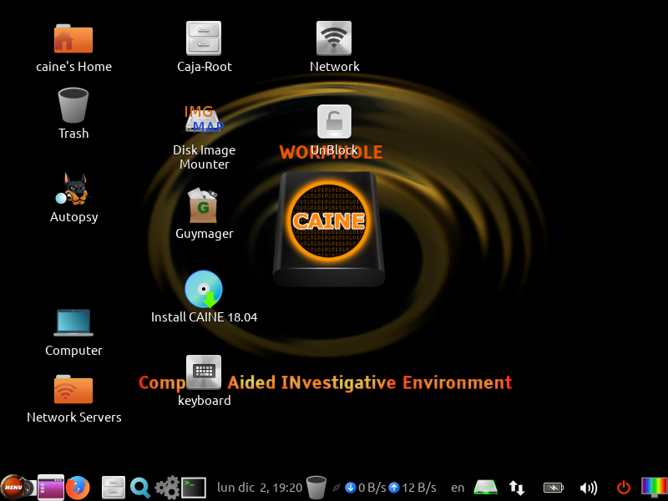Open the Network Servers folder
668x501 pixels.
[73, 389]
